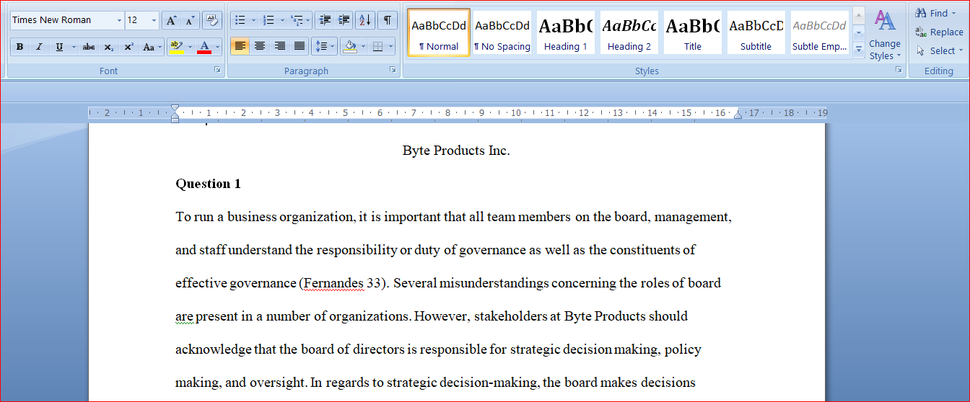Click the Bullets list button
The height and width of the screenshot is (402, 970).
click(240, 20)
